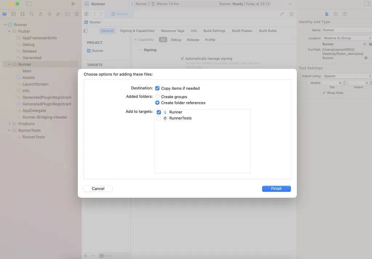Show the History inspector clock icon
This screenshot has width=372, height=259.
[336, 14]
